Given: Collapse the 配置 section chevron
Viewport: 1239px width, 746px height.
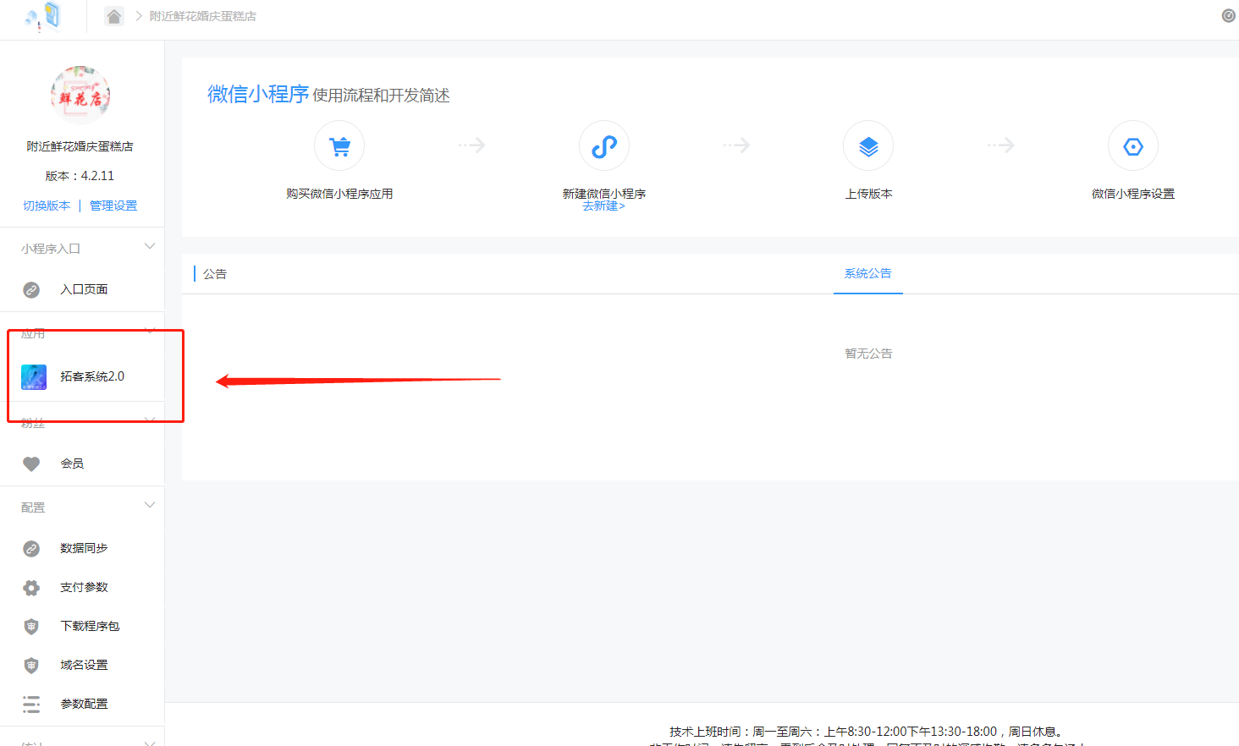Looking at the screenshot, I should coord(150,506).
